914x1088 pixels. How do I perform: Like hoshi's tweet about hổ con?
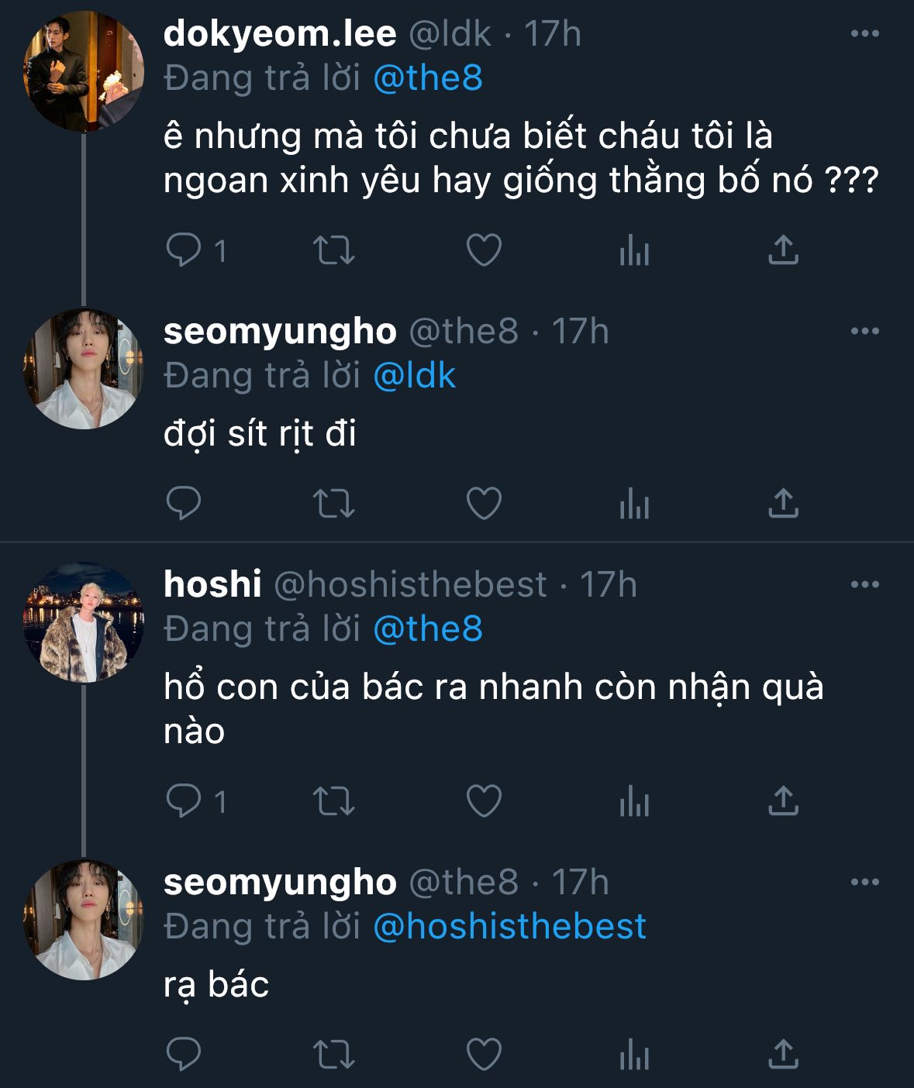tap(485, 801)
